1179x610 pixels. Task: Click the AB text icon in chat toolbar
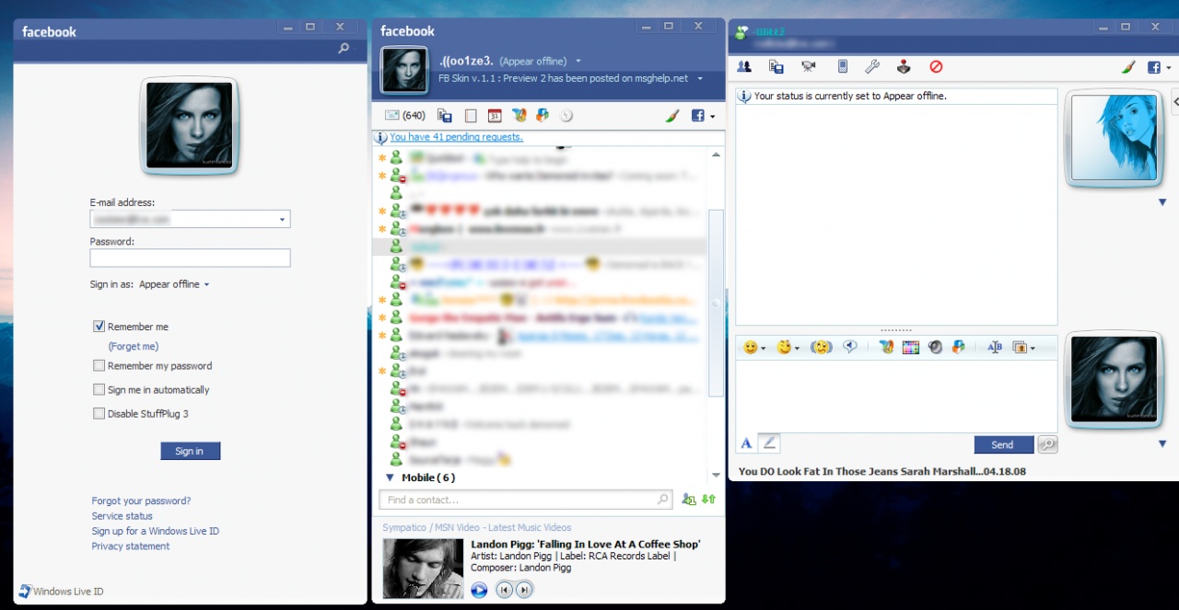coord(994,347)
